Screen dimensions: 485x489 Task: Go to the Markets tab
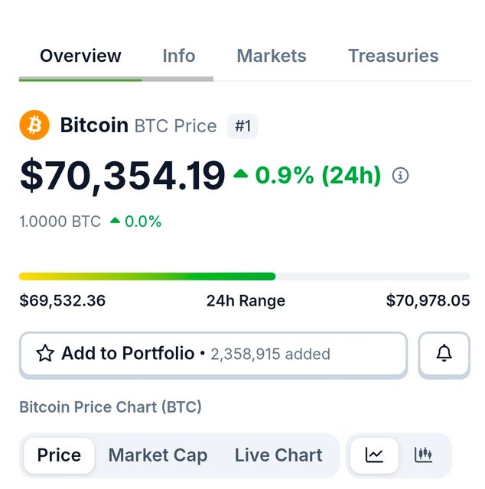tap(272, 56)
